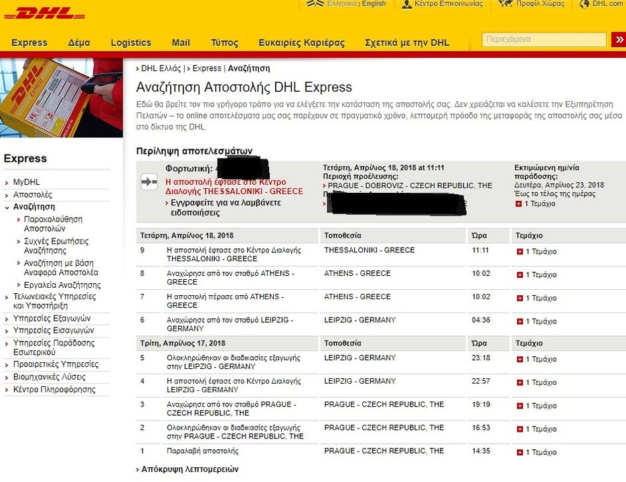Click Express breadcrumb link
626x482 pixels.
pos(206,68)
